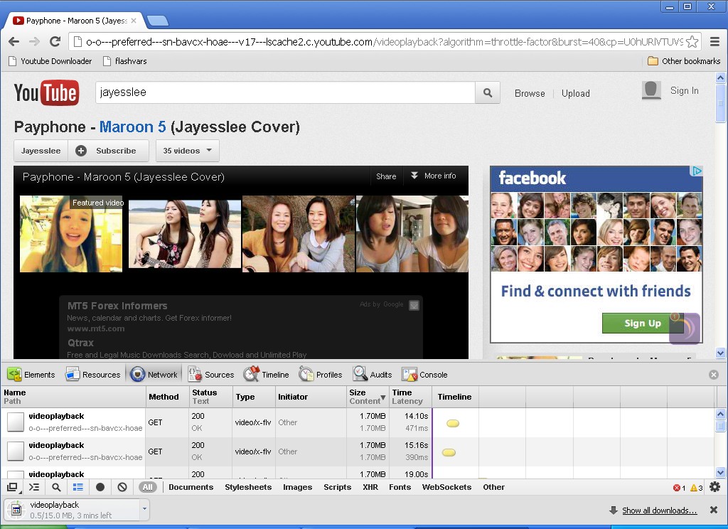The image size is (728, 529).
Task: Open the Youtube Downloader bookmark
Action: point(50,61)
